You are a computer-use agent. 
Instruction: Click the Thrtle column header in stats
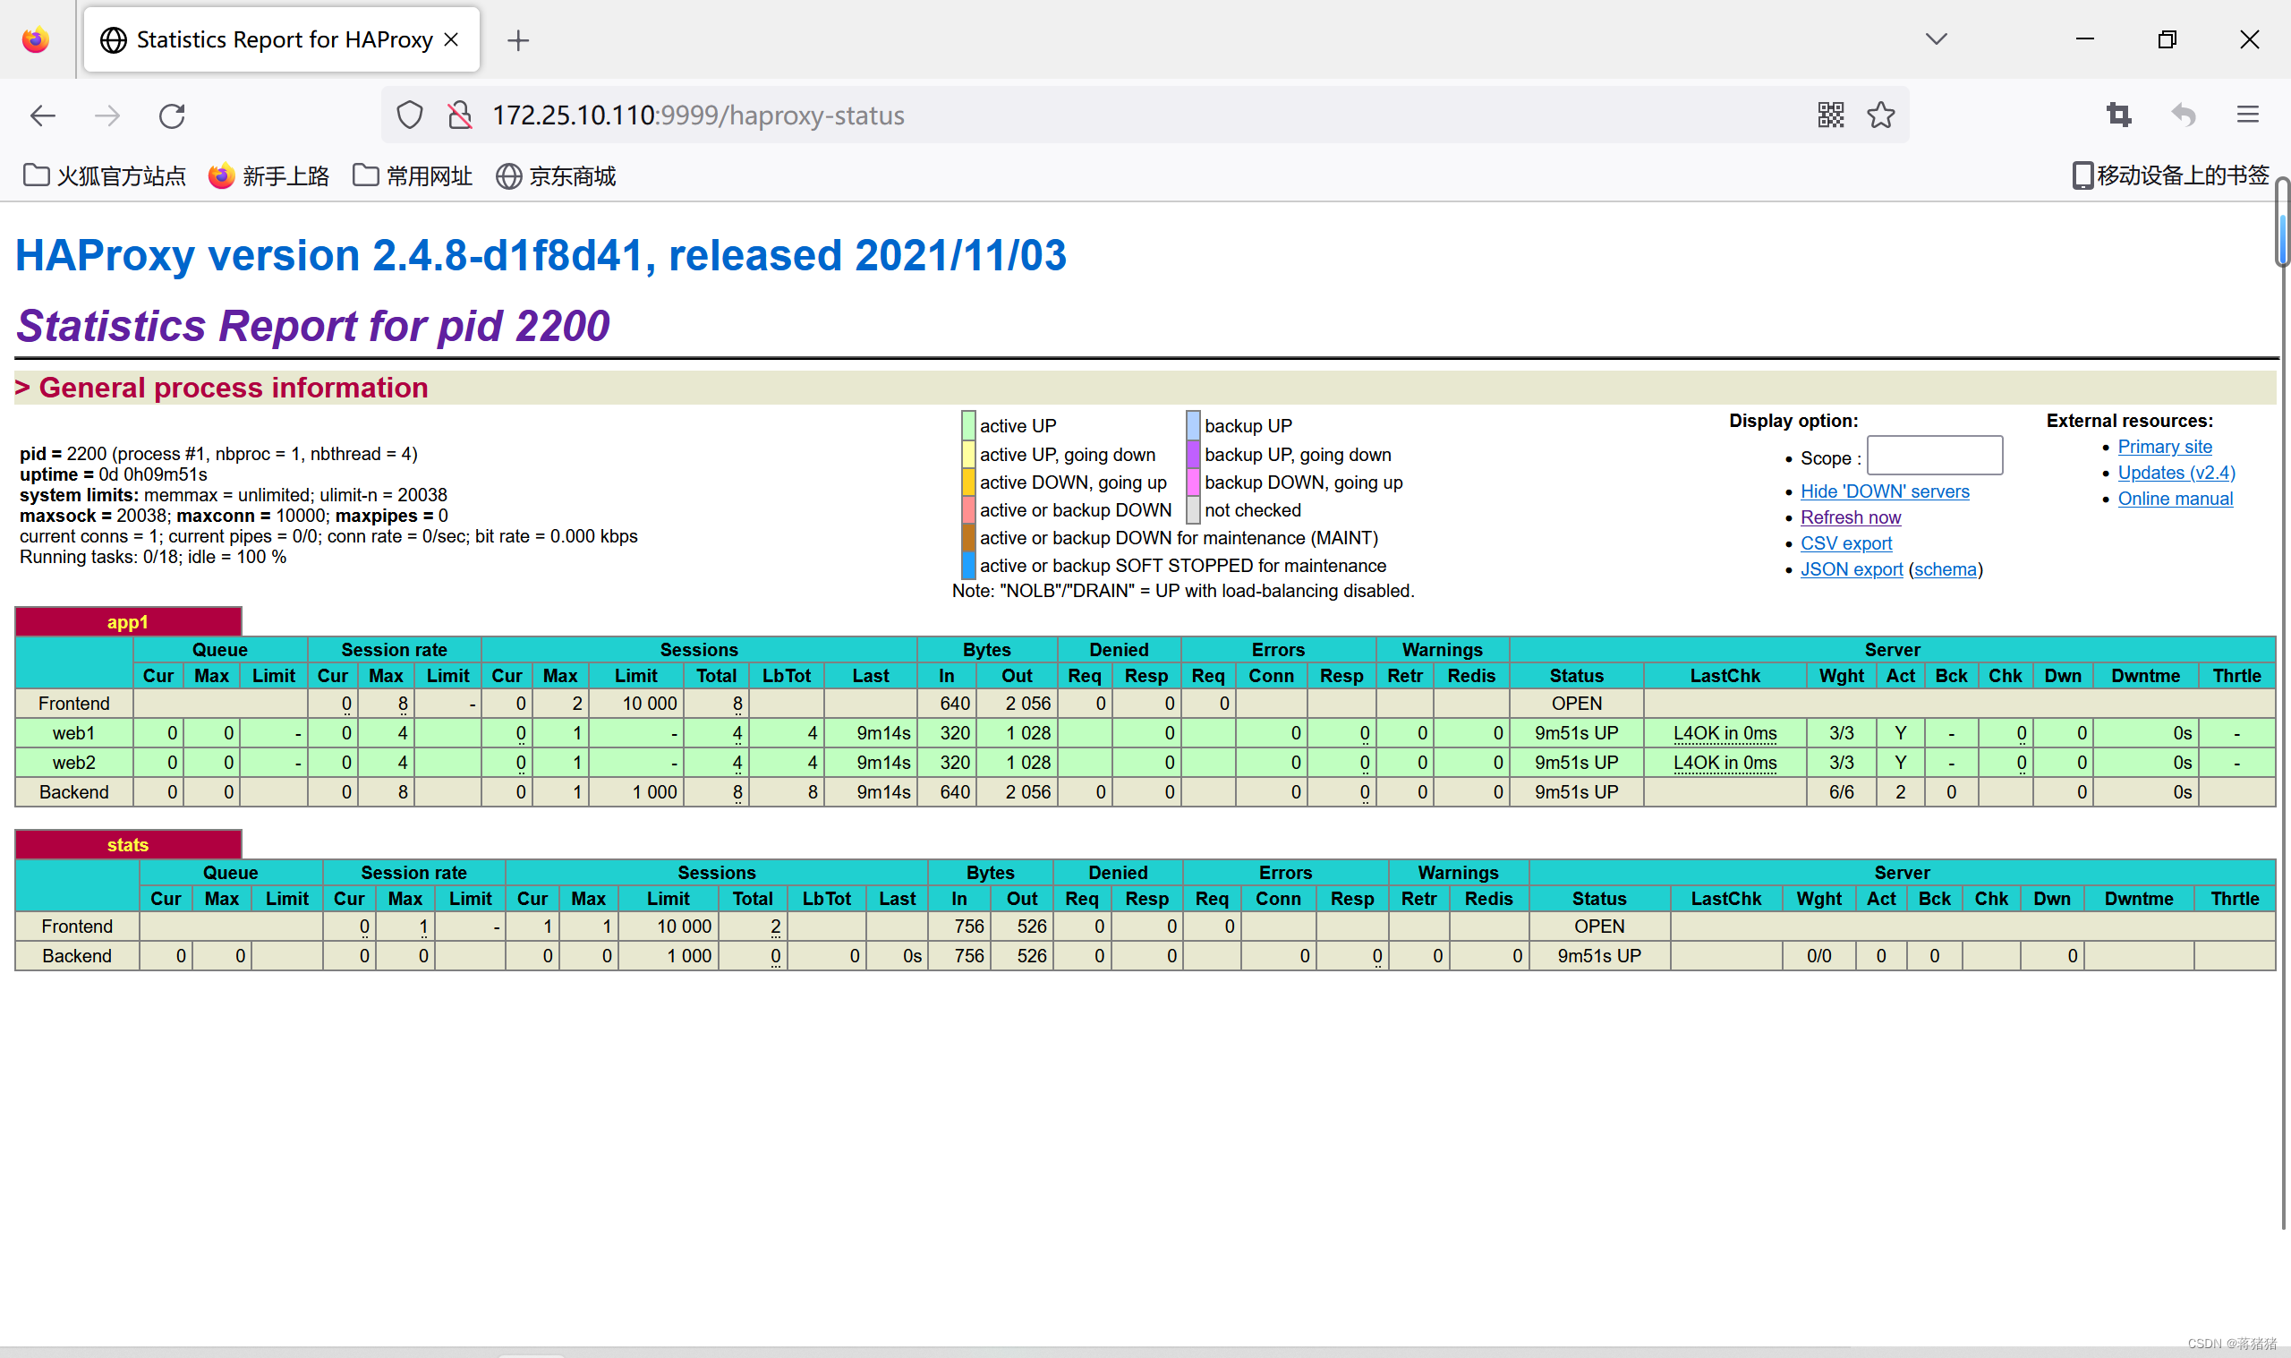2234,899
